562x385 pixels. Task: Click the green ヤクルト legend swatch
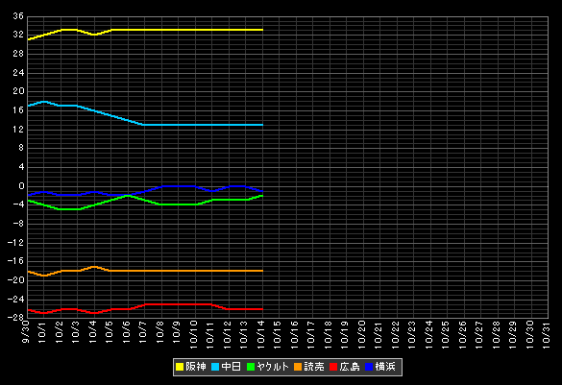[251, 367]
